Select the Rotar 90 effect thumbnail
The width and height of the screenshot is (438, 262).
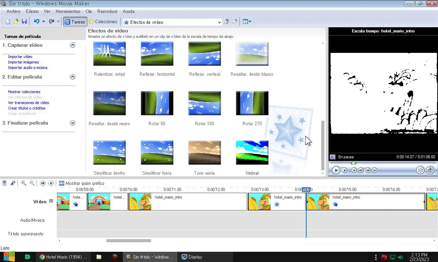click(x=157, y=103)
